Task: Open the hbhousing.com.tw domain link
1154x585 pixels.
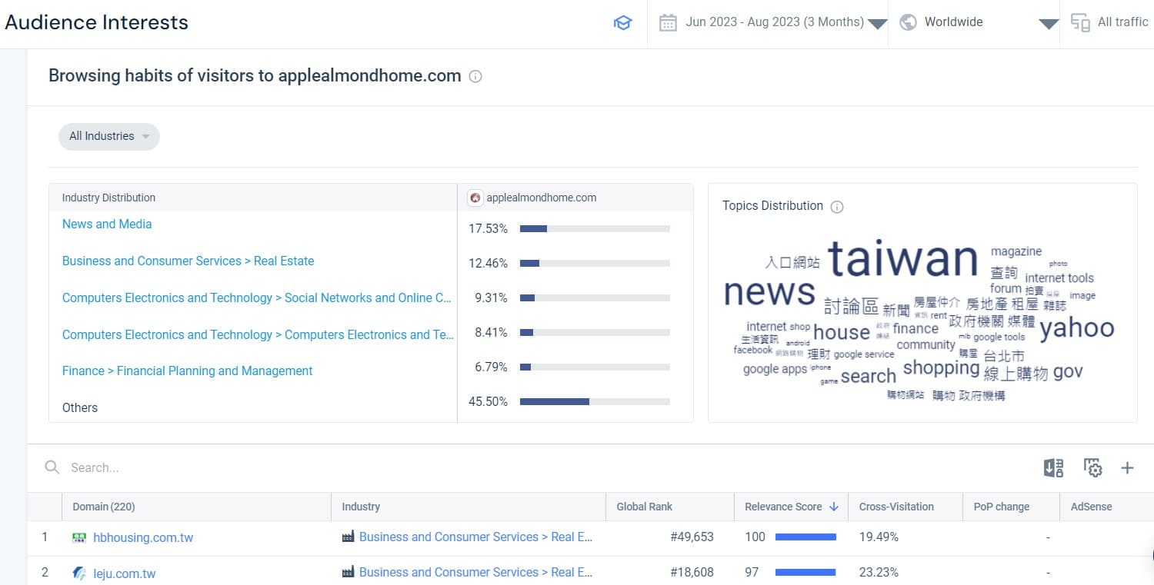Action: tap(143, 538)
